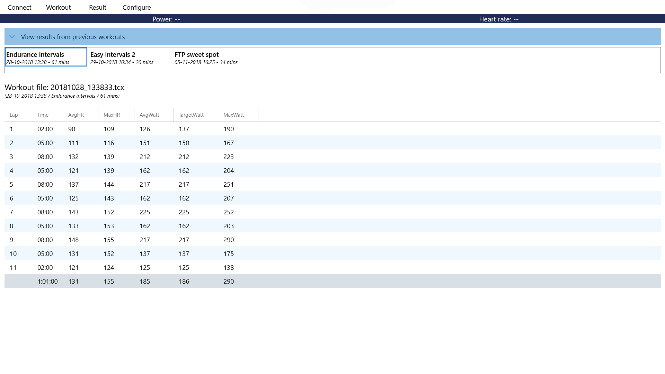Sort by the Lap column header
This screenshot has height=374, width=665.
point(14,115)
